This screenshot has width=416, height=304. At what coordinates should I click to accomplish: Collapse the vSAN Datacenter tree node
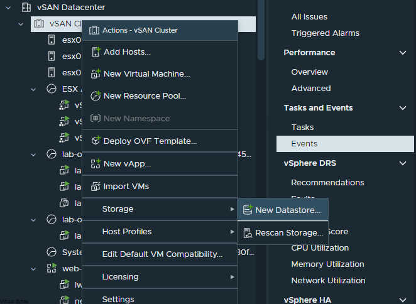[8, 8]
